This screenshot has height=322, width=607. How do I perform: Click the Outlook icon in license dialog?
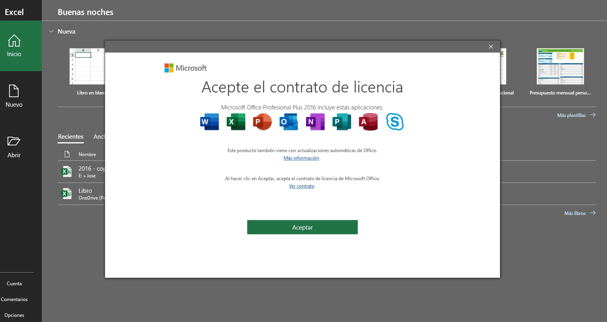(289, 122)
